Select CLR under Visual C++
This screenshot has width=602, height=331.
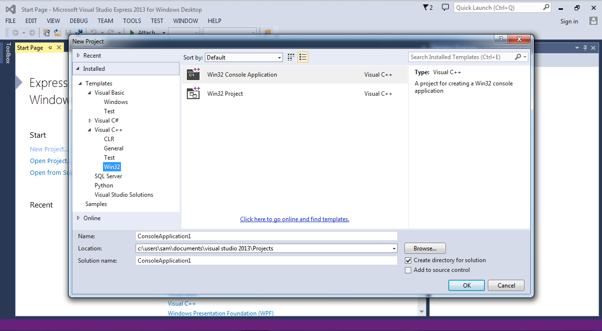(109, 139)
